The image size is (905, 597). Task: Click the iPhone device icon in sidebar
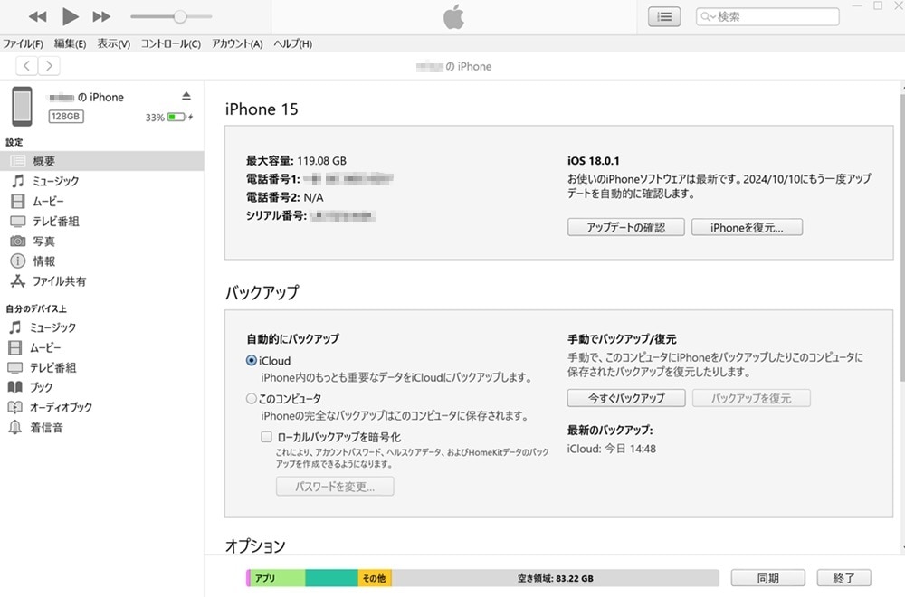(x=23, y=107)
